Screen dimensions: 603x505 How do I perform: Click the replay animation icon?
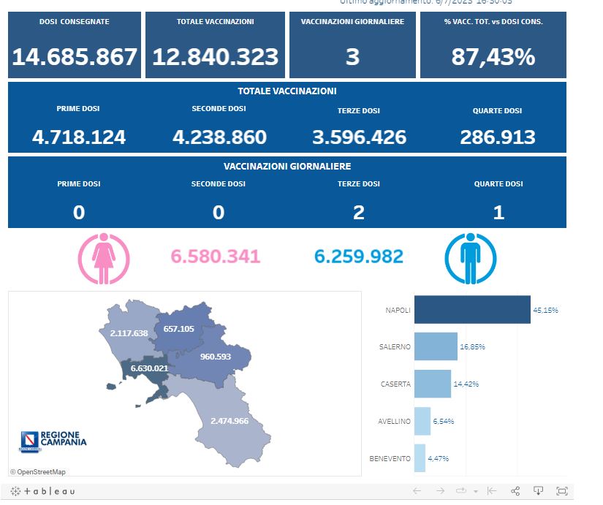pyautogui.click(x=462, y=491)
